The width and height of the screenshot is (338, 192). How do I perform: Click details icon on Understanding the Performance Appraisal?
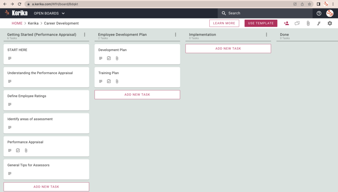(x=10, y=81)
